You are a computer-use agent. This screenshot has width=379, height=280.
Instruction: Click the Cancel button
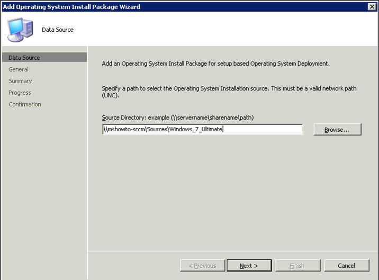(347, 266)
